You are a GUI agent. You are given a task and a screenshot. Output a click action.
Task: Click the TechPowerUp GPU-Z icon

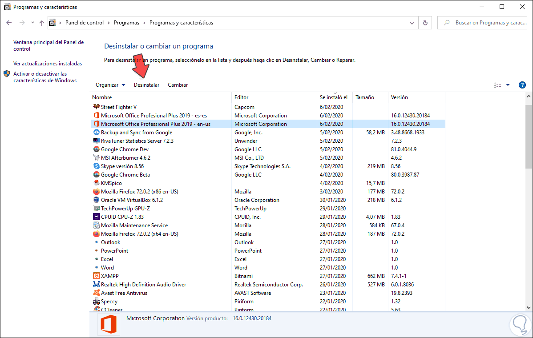96,209
